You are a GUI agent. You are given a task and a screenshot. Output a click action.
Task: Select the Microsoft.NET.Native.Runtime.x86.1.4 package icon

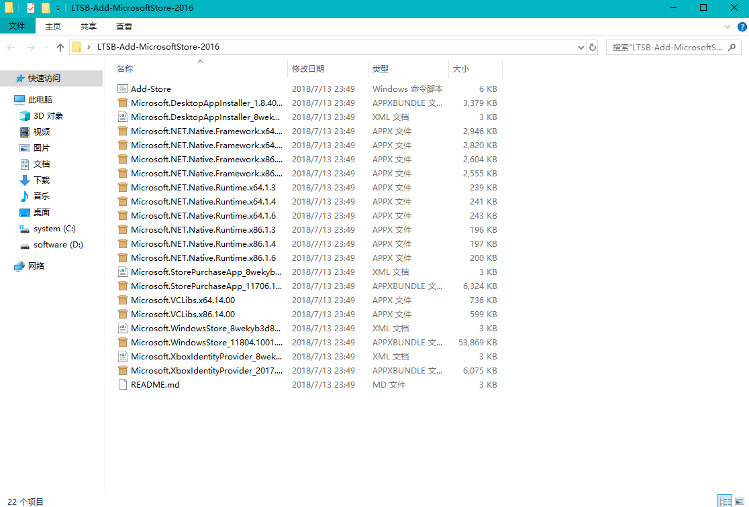coord(123,244)
